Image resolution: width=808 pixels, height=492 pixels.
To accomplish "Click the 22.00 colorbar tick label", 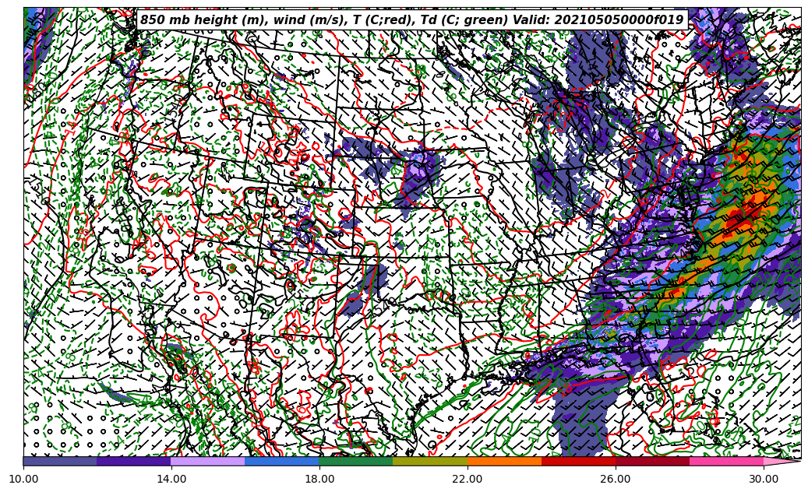I will [x=468, y=479].
